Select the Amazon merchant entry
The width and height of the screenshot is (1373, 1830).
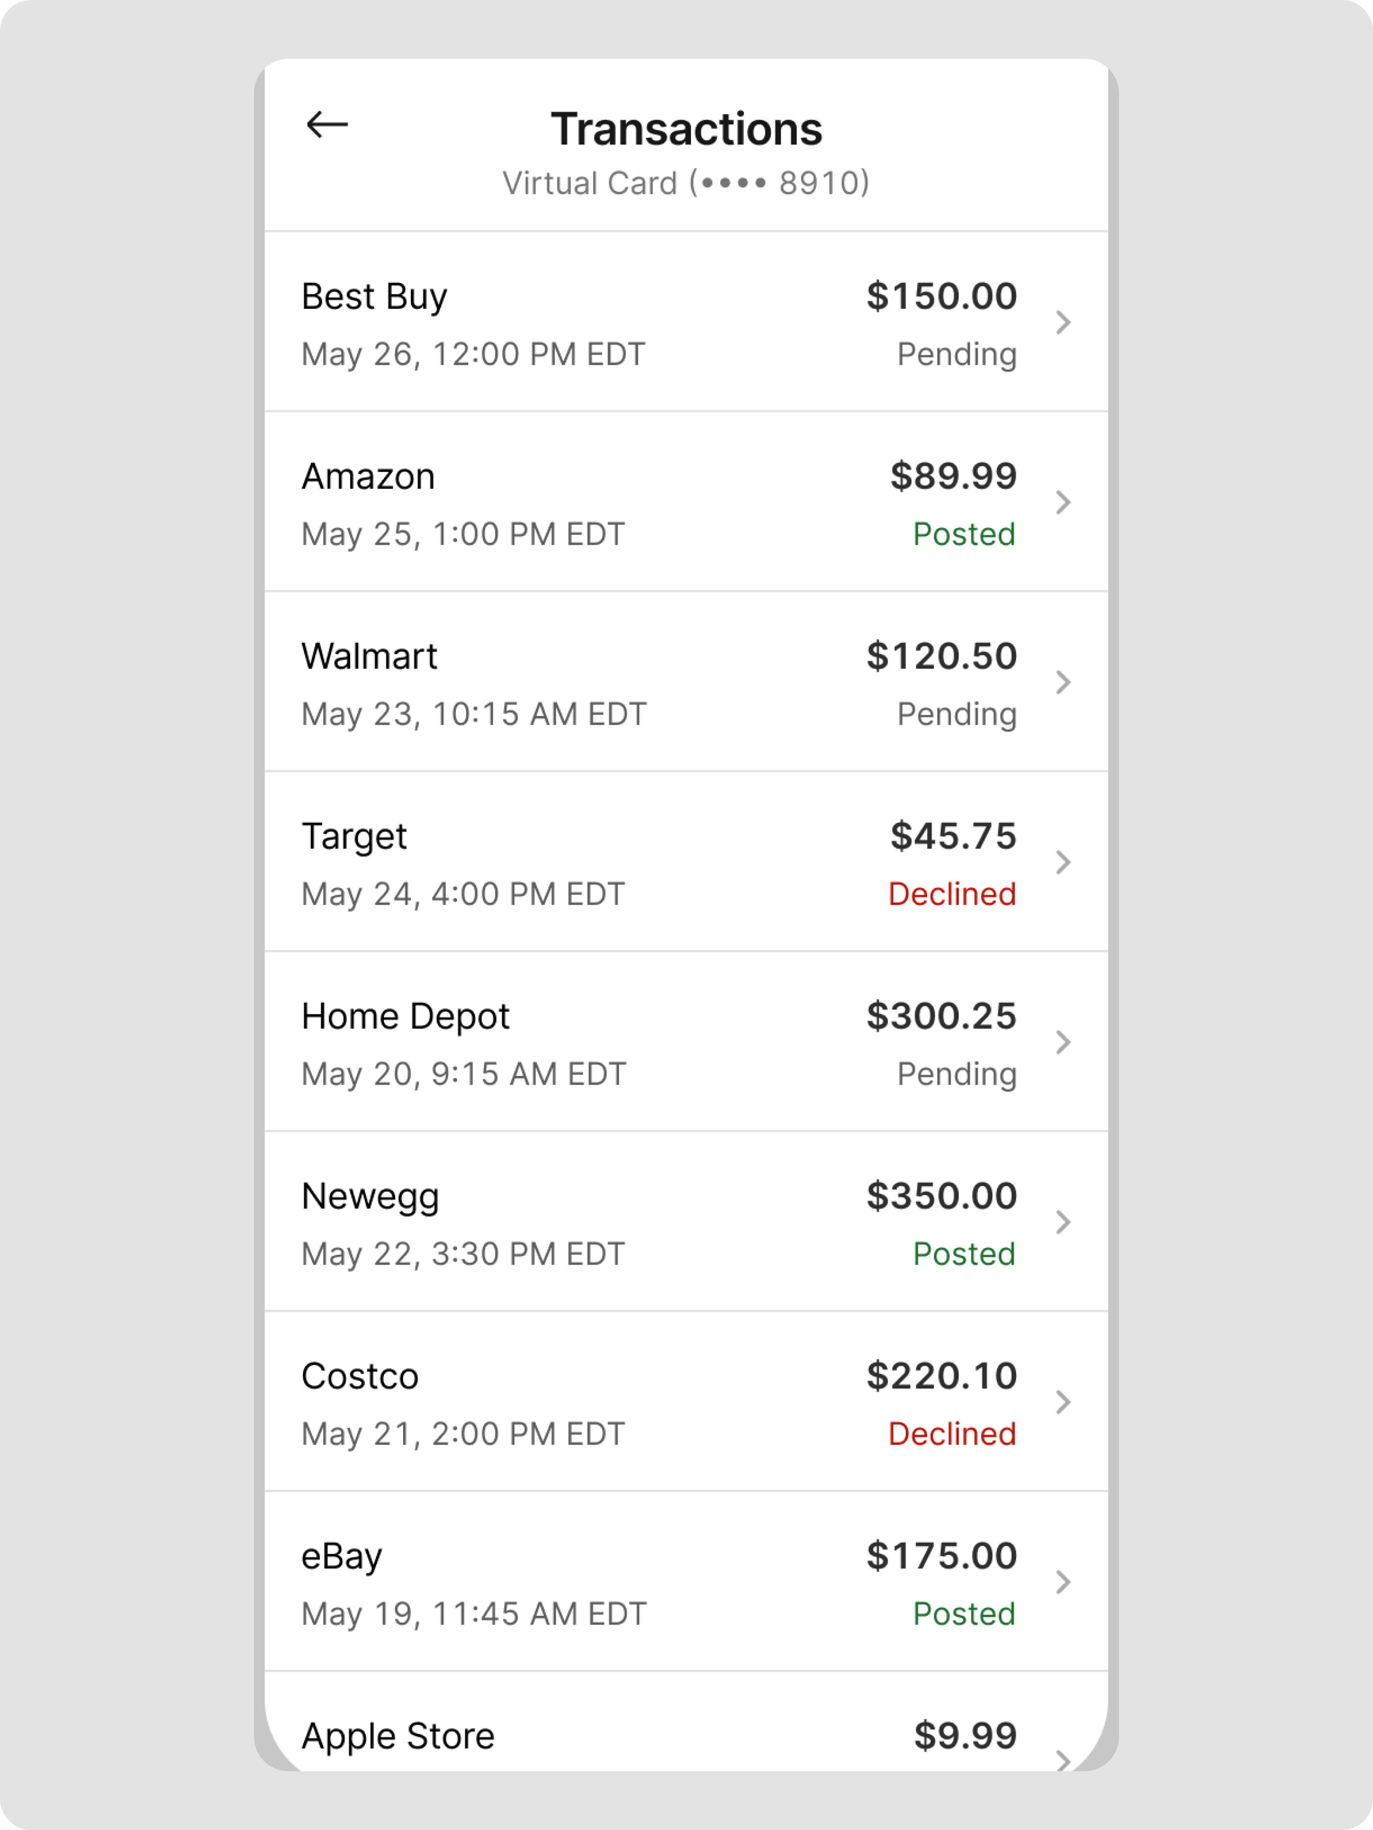coord(368,477)
